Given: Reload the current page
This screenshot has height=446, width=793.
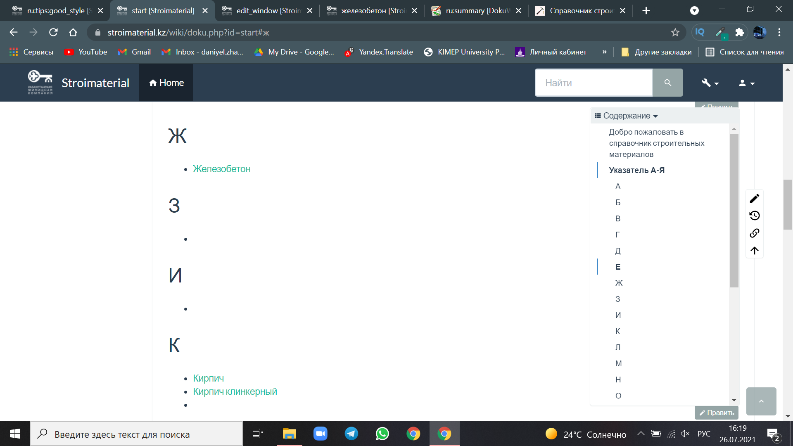Looking at the screenshot, I should 53,32.
